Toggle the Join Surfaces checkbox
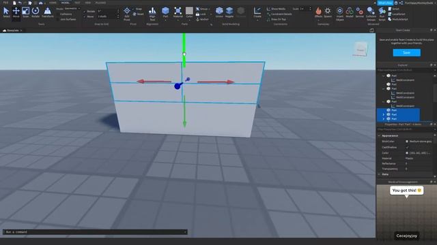Screen dimensions: 437x245 click(57, 20)
